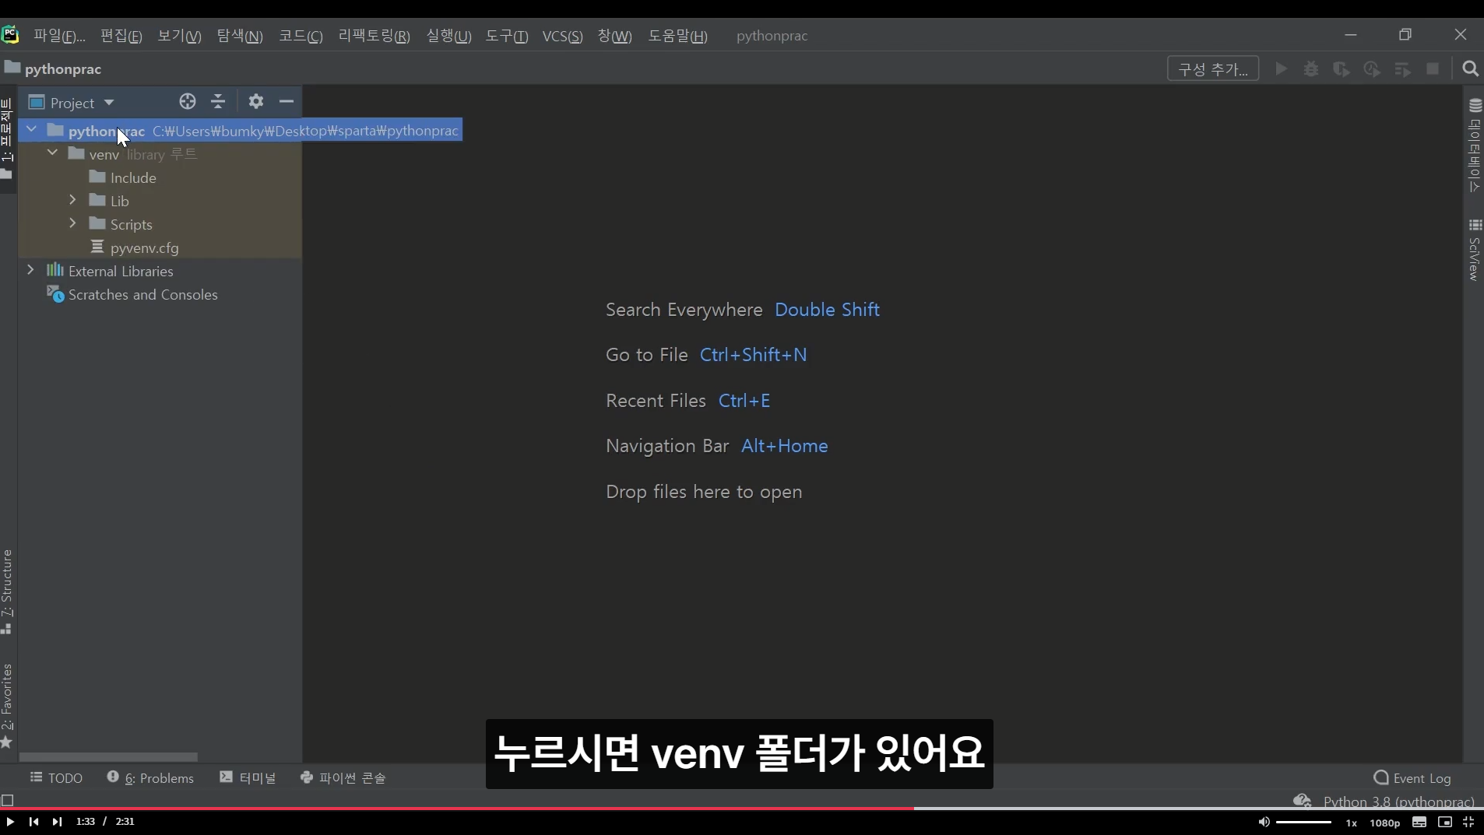Open Project panel settings gear
The width and height of the screenshot is (1484, 835).
pos(256,101)
